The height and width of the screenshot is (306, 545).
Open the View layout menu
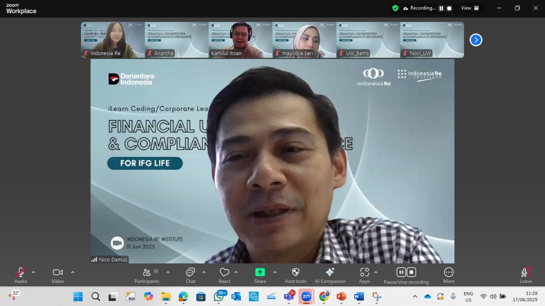470,8
